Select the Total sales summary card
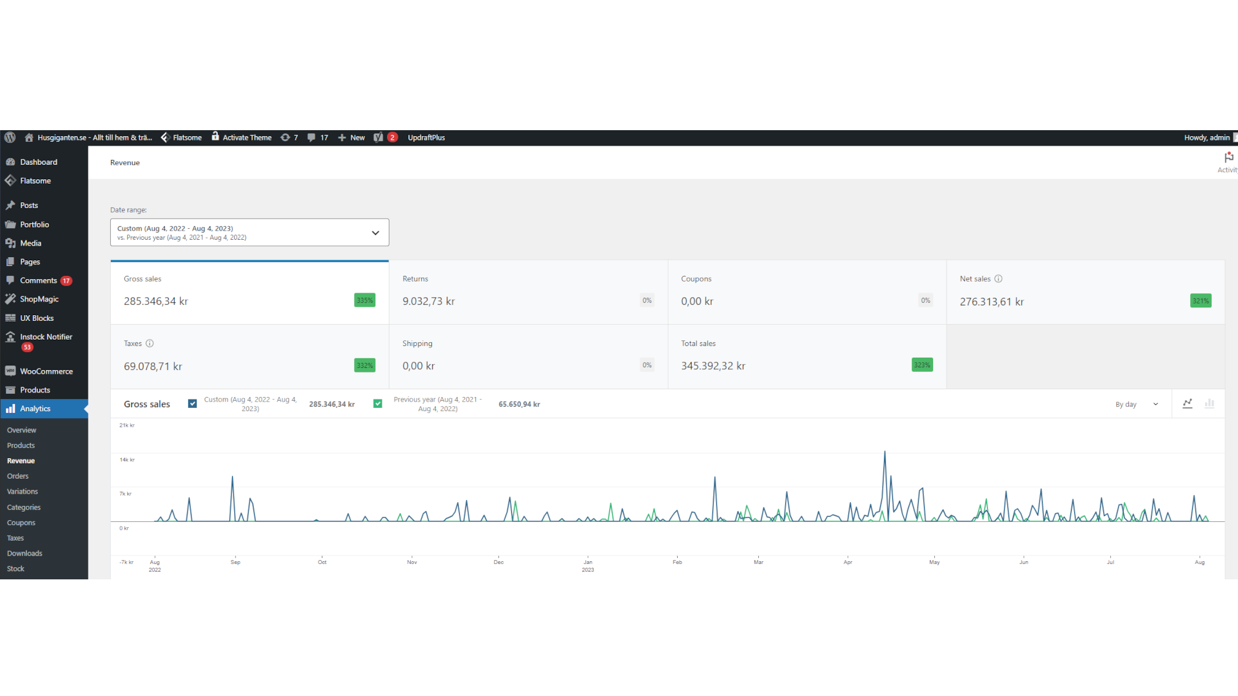This screenshot has height=696, width=1238. (807, 356)
